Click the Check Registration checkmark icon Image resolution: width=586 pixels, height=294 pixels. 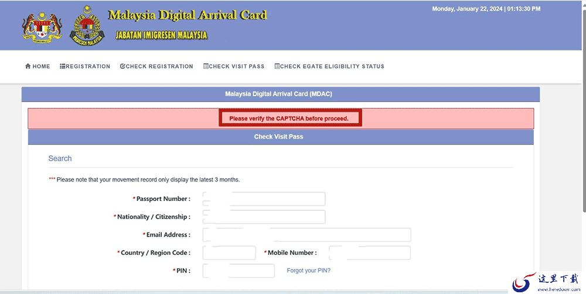(x=122, y=66)
